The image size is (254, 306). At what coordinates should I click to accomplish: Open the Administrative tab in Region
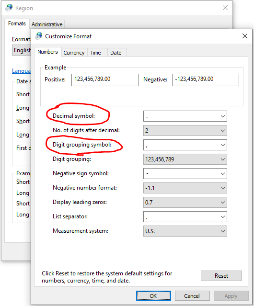pyautogui.click(x=47, y=24)
